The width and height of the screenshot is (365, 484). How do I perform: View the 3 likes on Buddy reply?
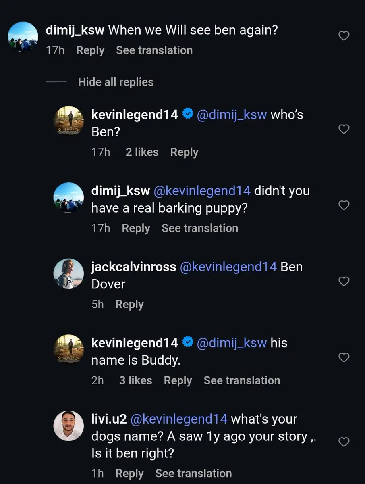click(135, 380)
